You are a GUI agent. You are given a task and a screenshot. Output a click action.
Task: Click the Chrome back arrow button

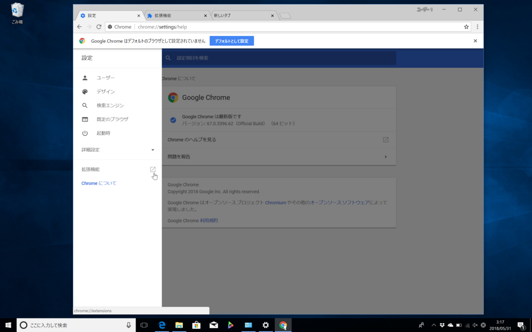(79, 27)
